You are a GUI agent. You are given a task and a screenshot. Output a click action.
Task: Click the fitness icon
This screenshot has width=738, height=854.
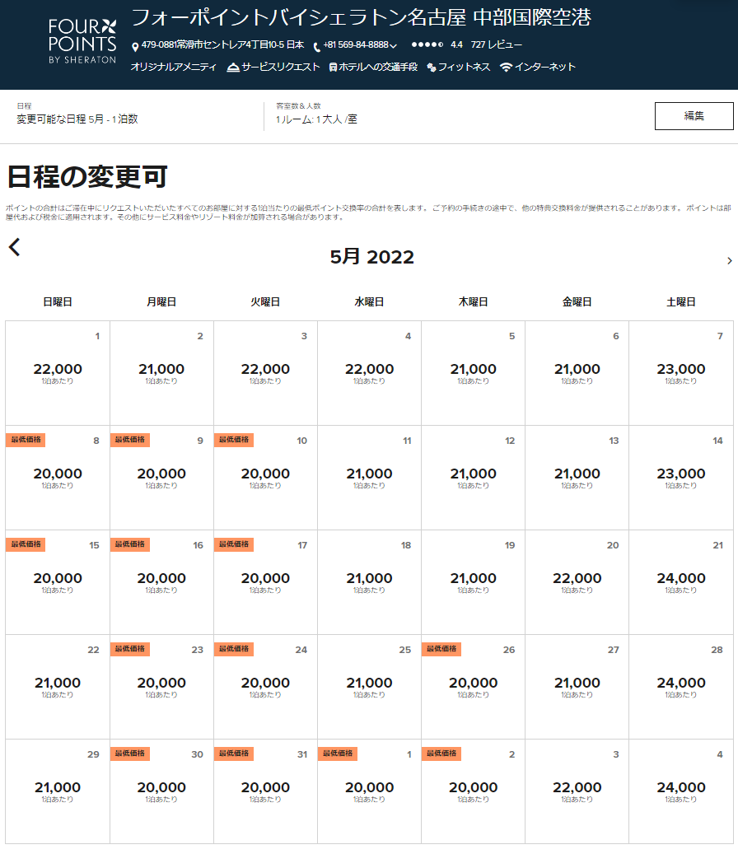click(431, 68)
